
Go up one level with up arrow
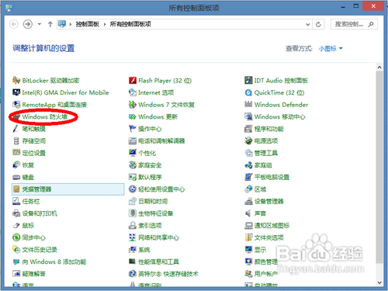pos(50,24)
